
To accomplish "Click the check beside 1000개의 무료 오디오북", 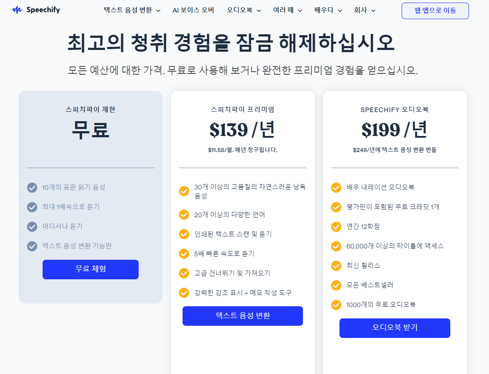I will click(336, 305).
